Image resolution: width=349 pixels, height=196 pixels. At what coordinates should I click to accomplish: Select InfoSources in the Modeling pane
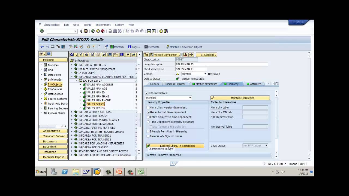55,89
